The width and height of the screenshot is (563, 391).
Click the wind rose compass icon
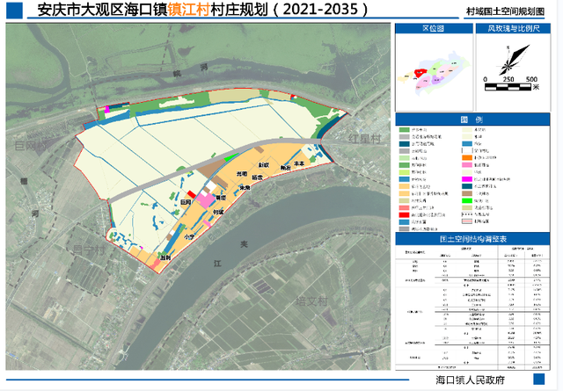point(514,59)
